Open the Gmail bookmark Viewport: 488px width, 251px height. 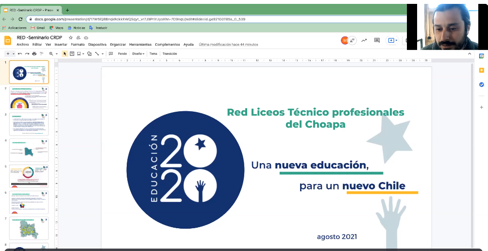(x=37, y=28)
